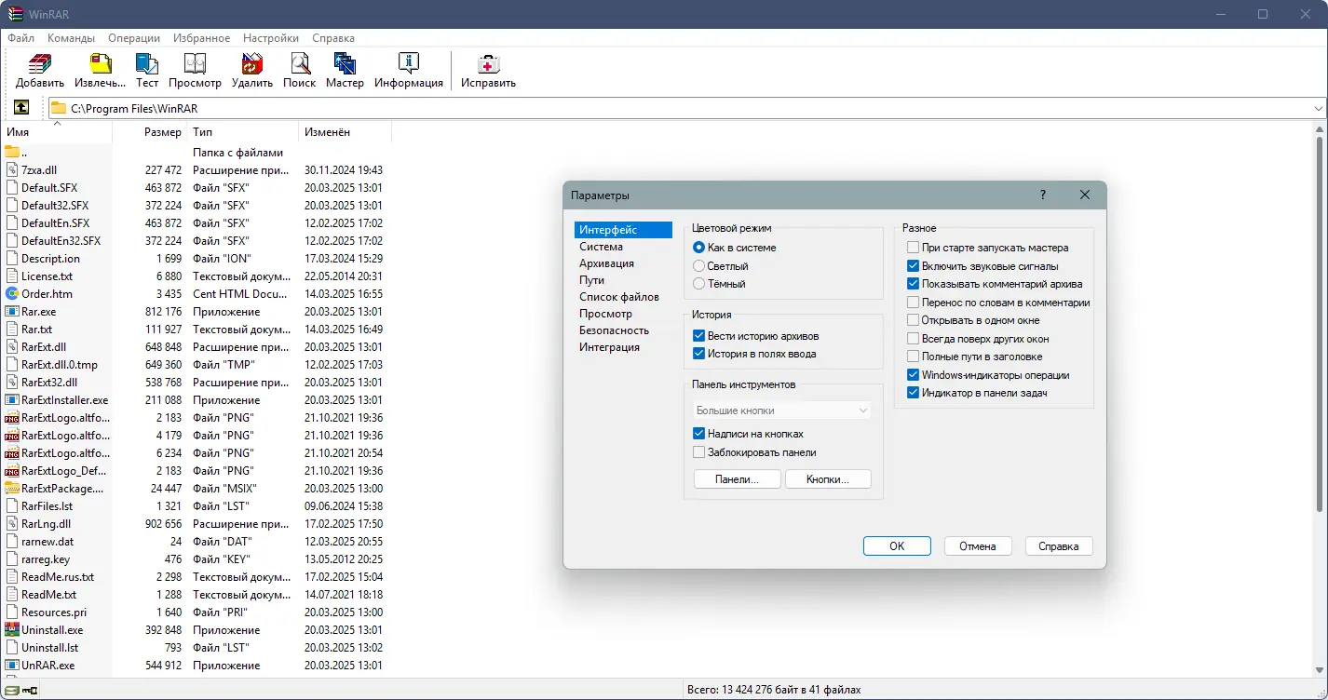The height and width of the screenshot is (700, 1328).
Task: Select the UnRAR.exe application icon
Action: click(x=12, y=665)
